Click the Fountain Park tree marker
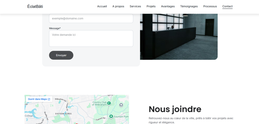Screen dimensions: 259x124 (x=111, y=116)
